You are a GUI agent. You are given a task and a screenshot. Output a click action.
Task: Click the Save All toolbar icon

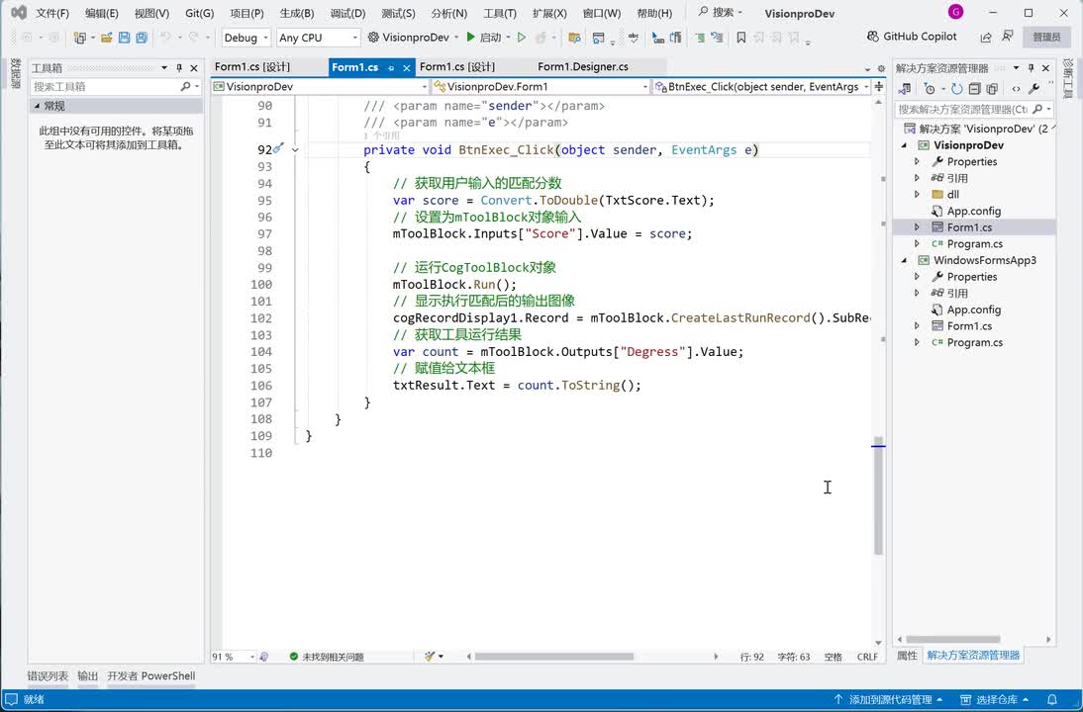[142, 38]
